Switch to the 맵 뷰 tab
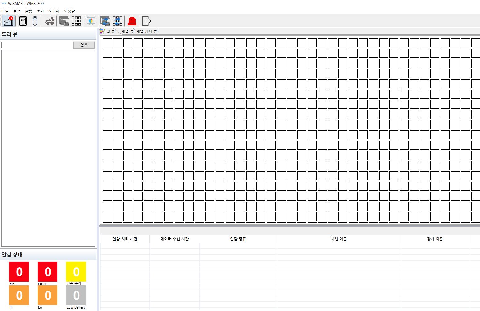Viewport: 480px width, 311px height. coord(108,31)
